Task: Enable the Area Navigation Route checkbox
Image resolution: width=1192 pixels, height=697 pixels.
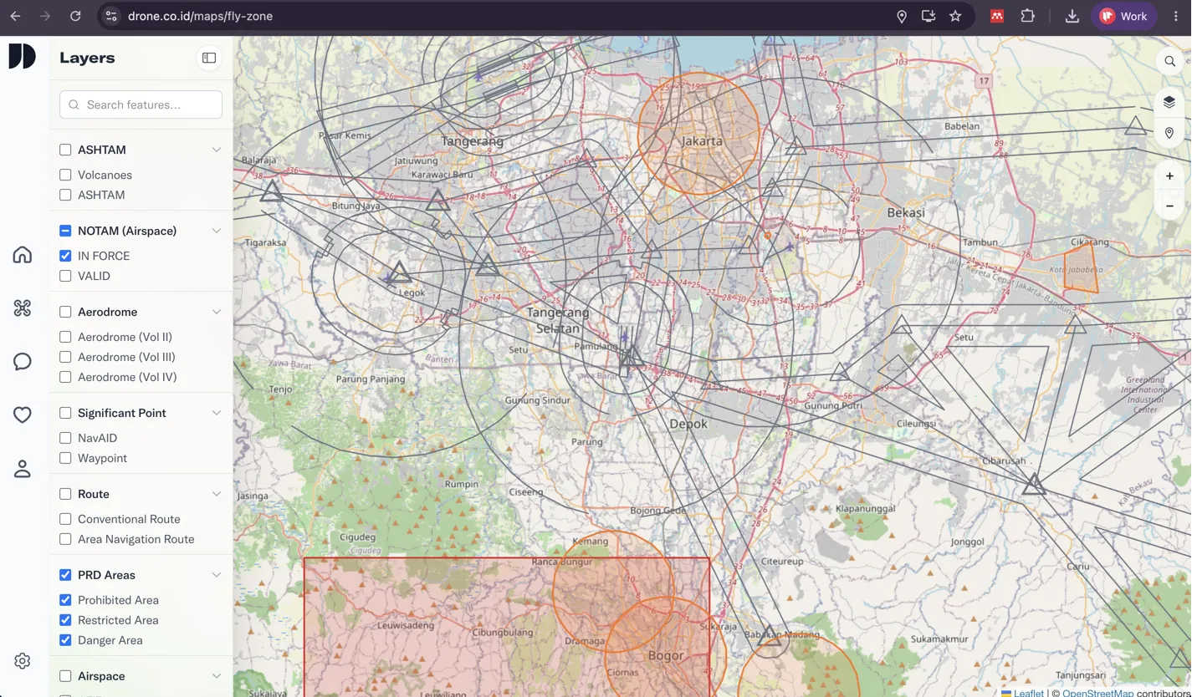Action: (65, 539)
